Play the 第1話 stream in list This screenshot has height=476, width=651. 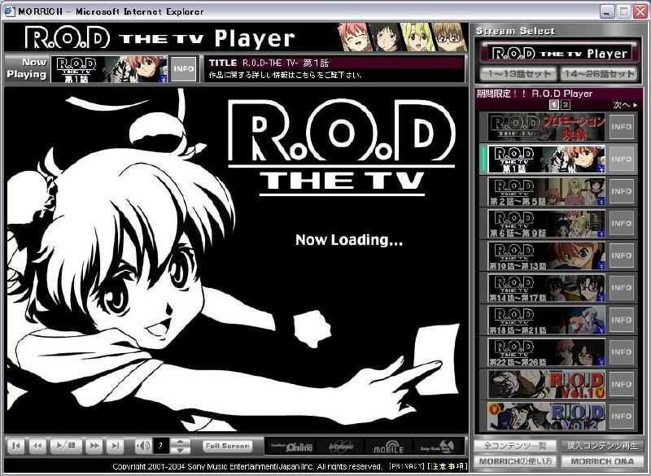coord(546,159)
